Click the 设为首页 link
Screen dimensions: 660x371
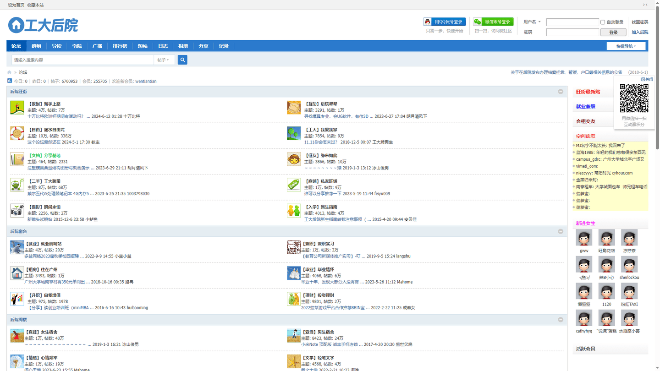[16, 5]
